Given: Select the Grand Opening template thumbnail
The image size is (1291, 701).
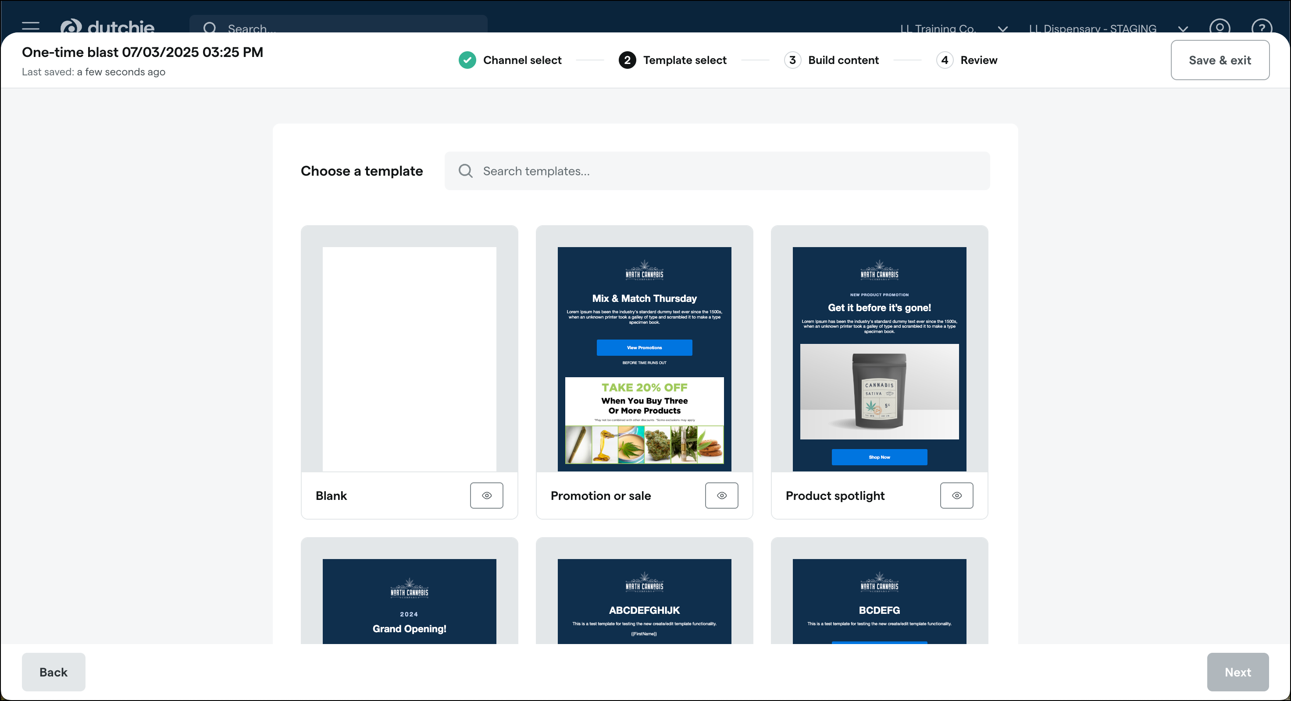Looking at the screenshot, I should (x=410, y=602).
